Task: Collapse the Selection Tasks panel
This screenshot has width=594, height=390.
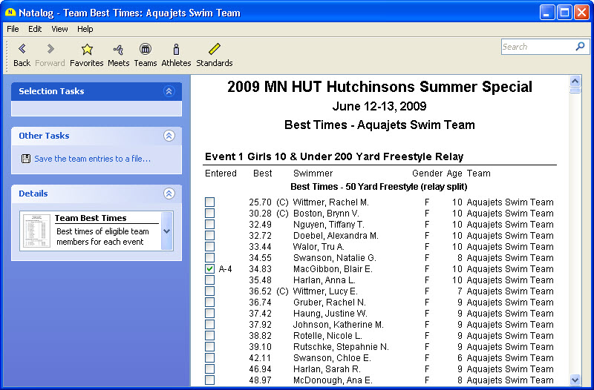Action: [x=169, y=91]
